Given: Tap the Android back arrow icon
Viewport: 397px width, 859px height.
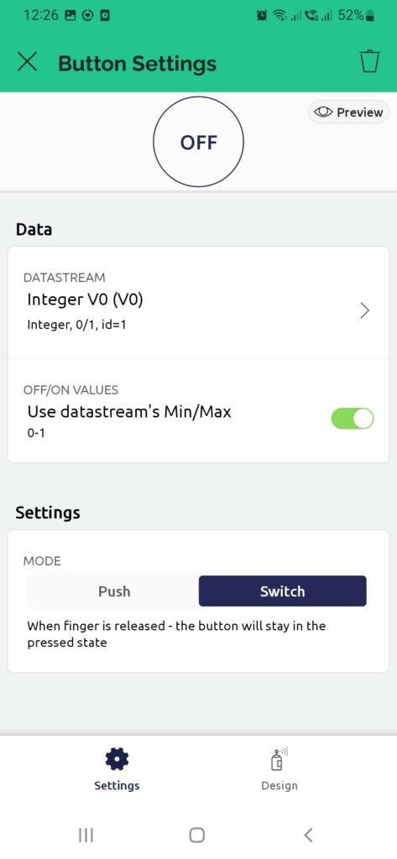Looking at the screenshot, I should tap(308, 835).
